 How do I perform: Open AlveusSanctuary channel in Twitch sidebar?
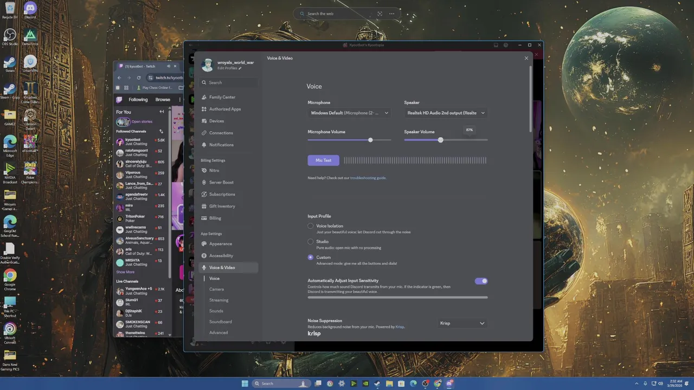point(140,240)
